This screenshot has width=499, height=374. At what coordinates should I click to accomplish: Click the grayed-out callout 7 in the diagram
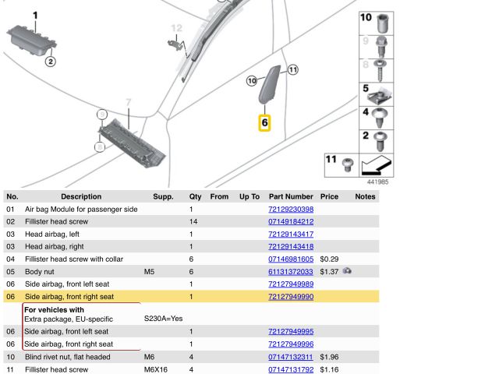coord(129,102)
